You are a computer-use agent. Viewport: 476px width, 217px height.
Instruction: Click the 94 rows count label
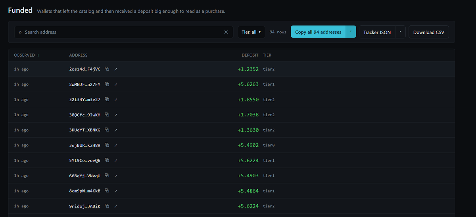[x=278, y=32]
